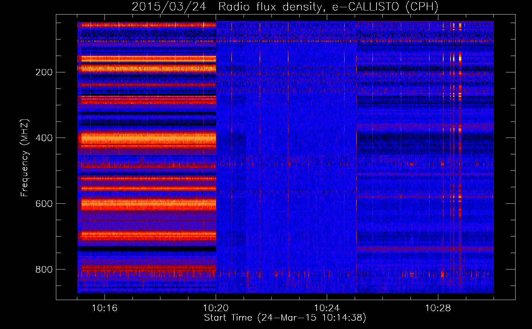This screenshot has width=532, height=329.
Task: Click the plot title '2015/03/24 Radio flux density, e-CALLISTO (CPH)'
Action: (285, 7)
